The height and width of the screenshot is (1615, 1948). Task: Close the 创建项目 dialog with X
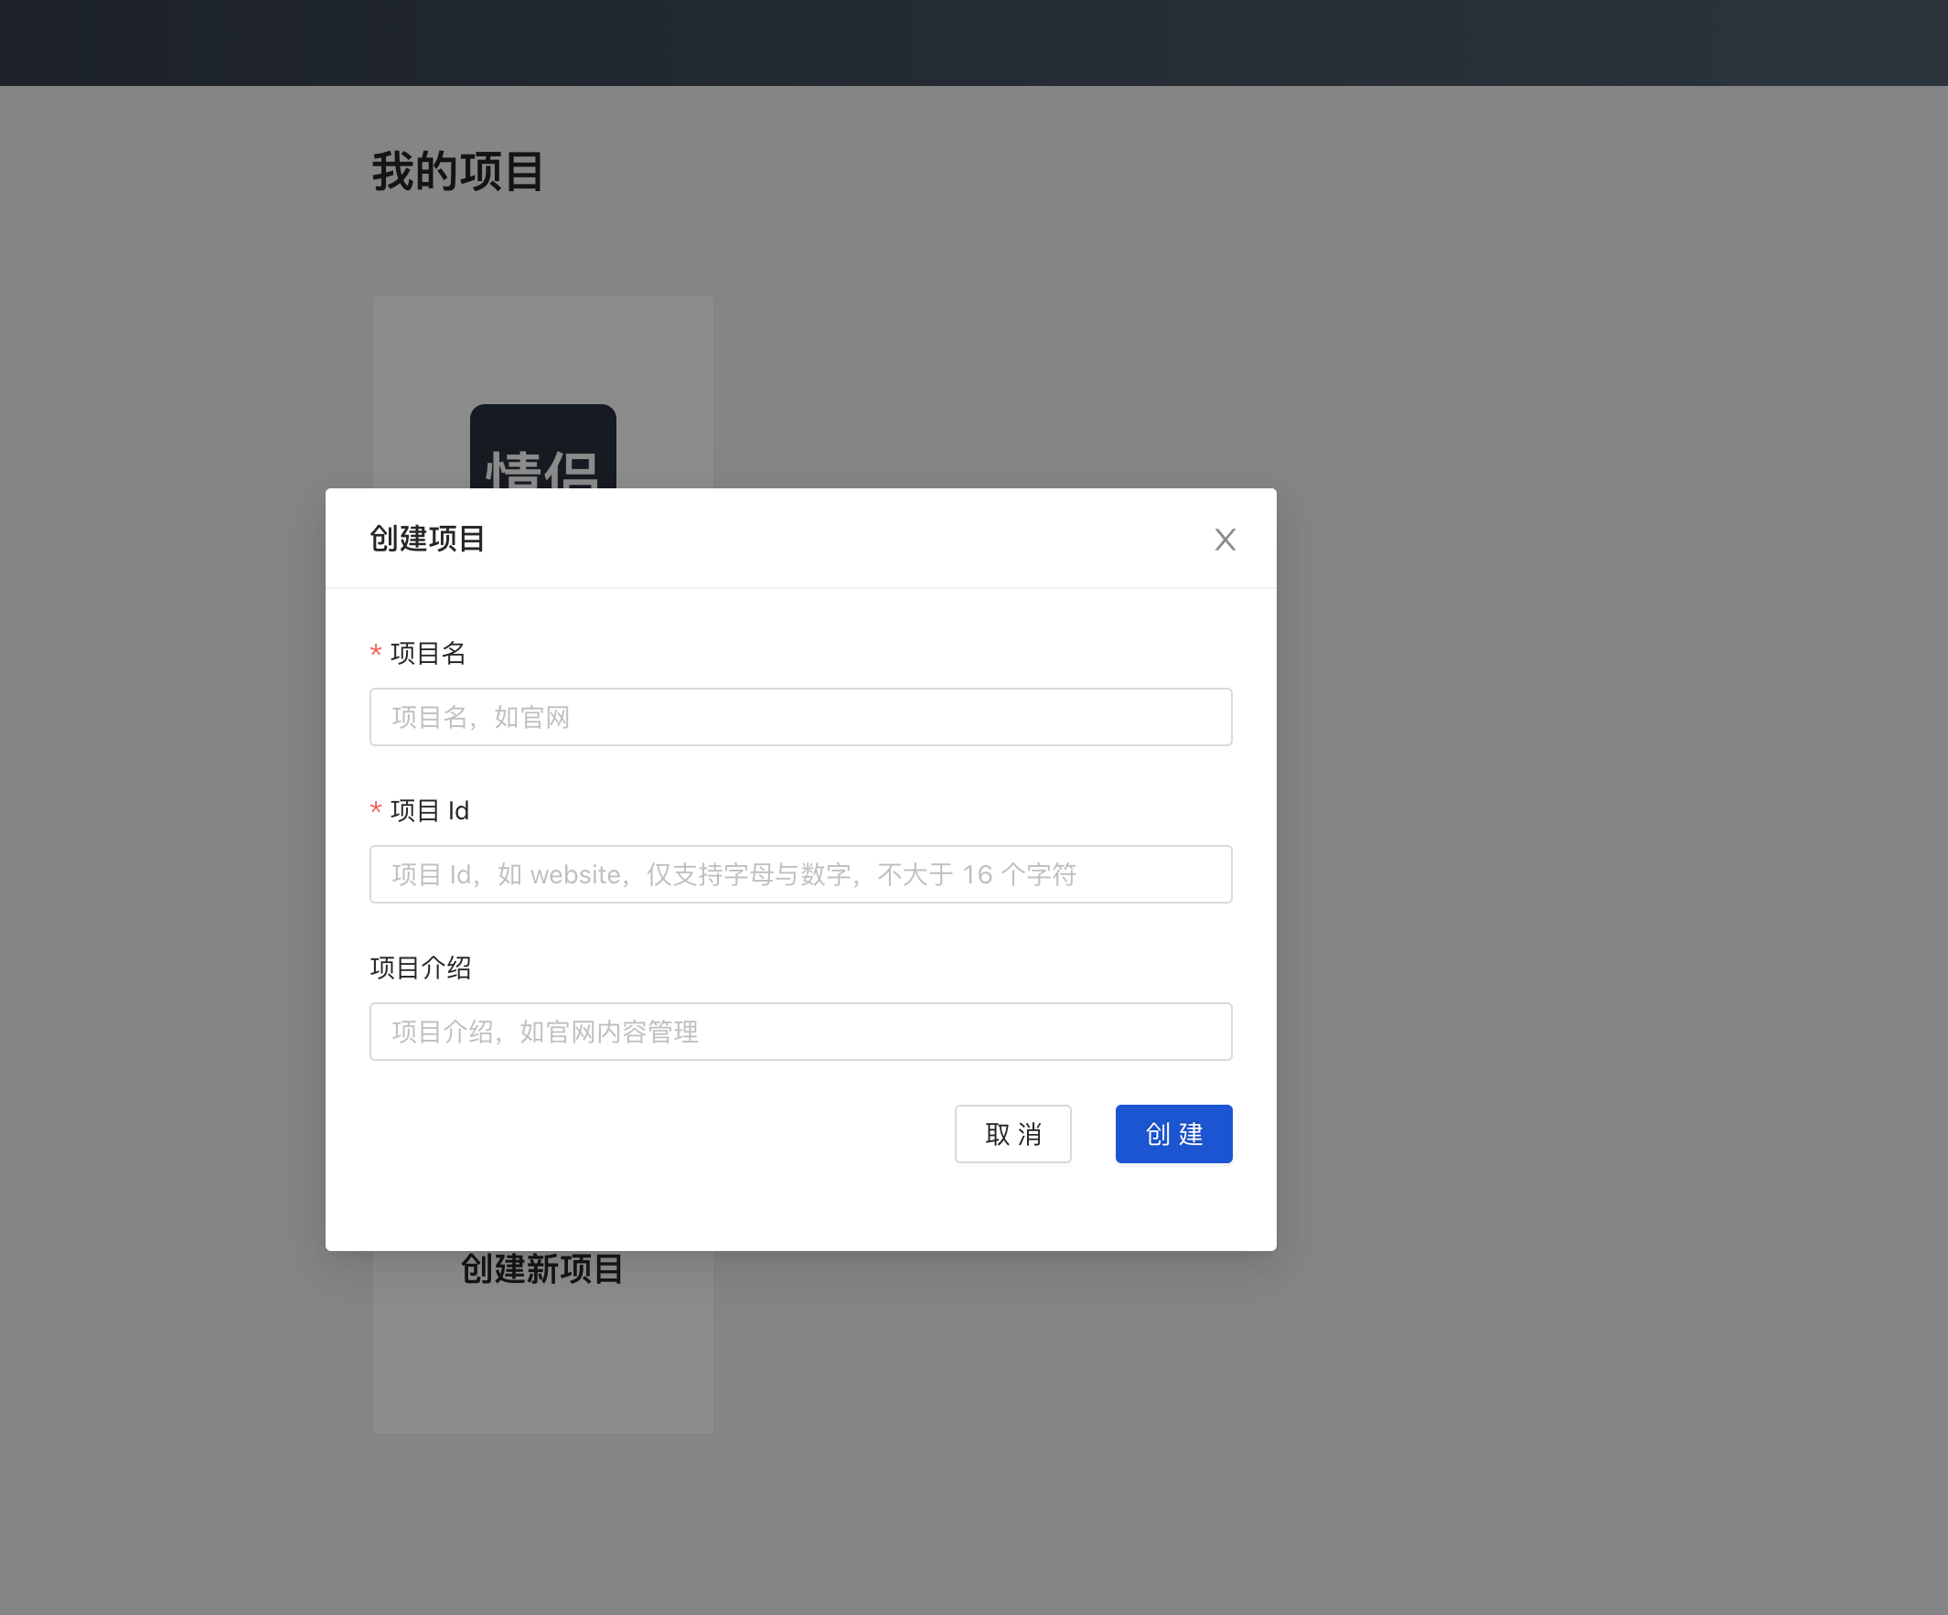1225,539
